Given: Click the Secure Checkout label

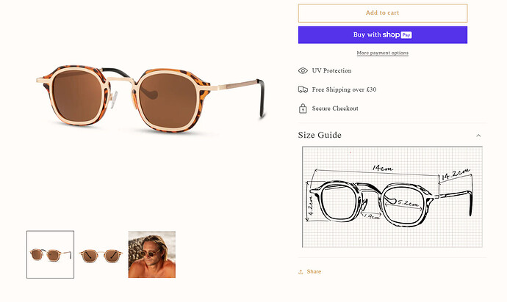Looking at the screenshot, I should tap(335, 108).
